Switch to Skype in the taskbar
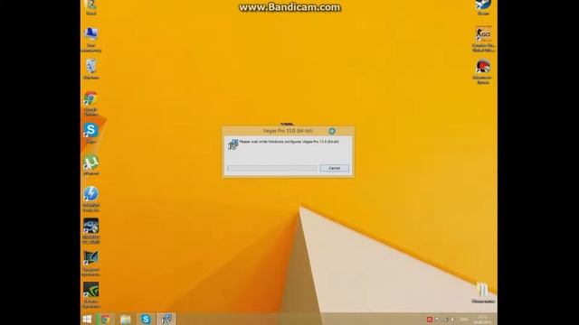The width and height of the screenshot is (579, 325). point(146,319)
